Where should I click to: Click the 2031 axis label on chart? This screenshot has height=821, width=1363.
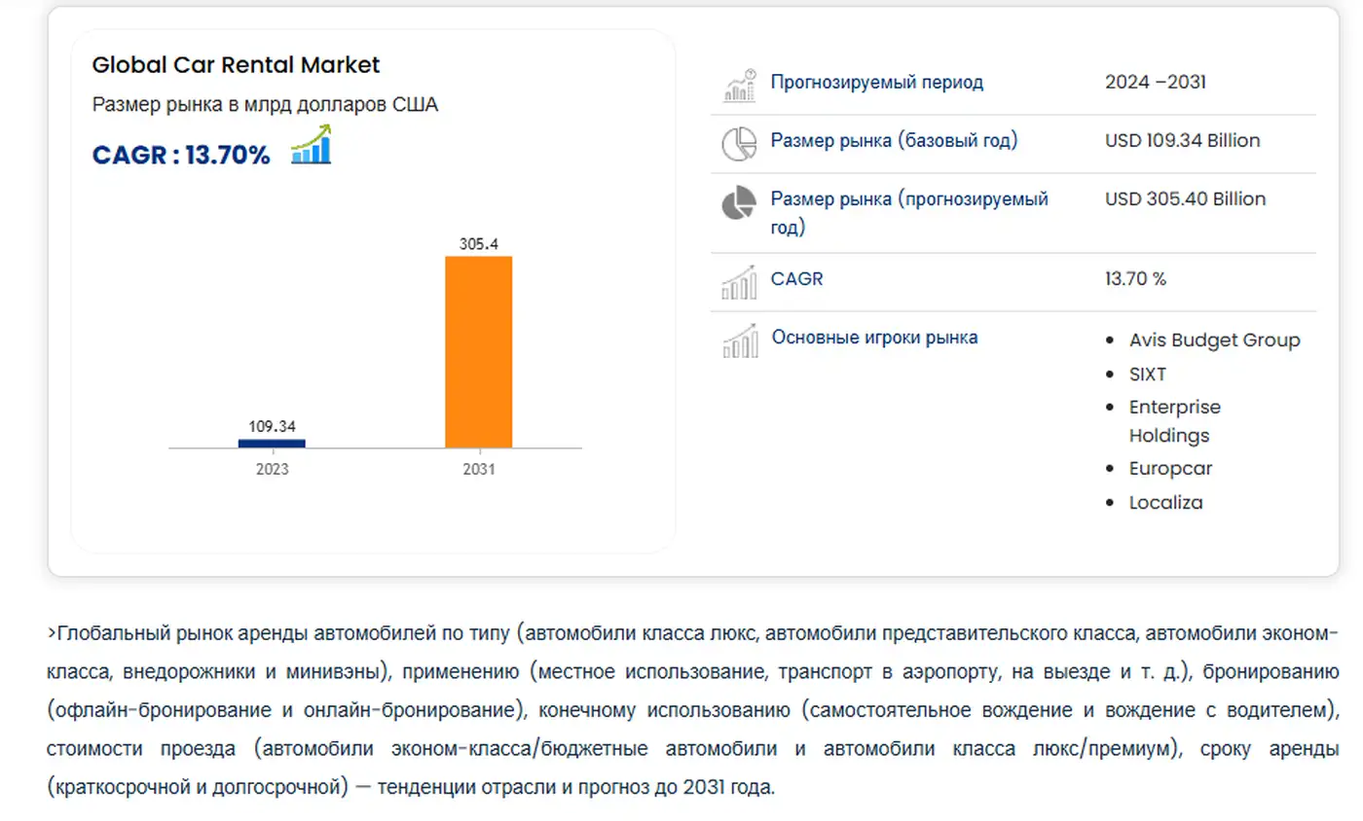(x=479, y=469)
